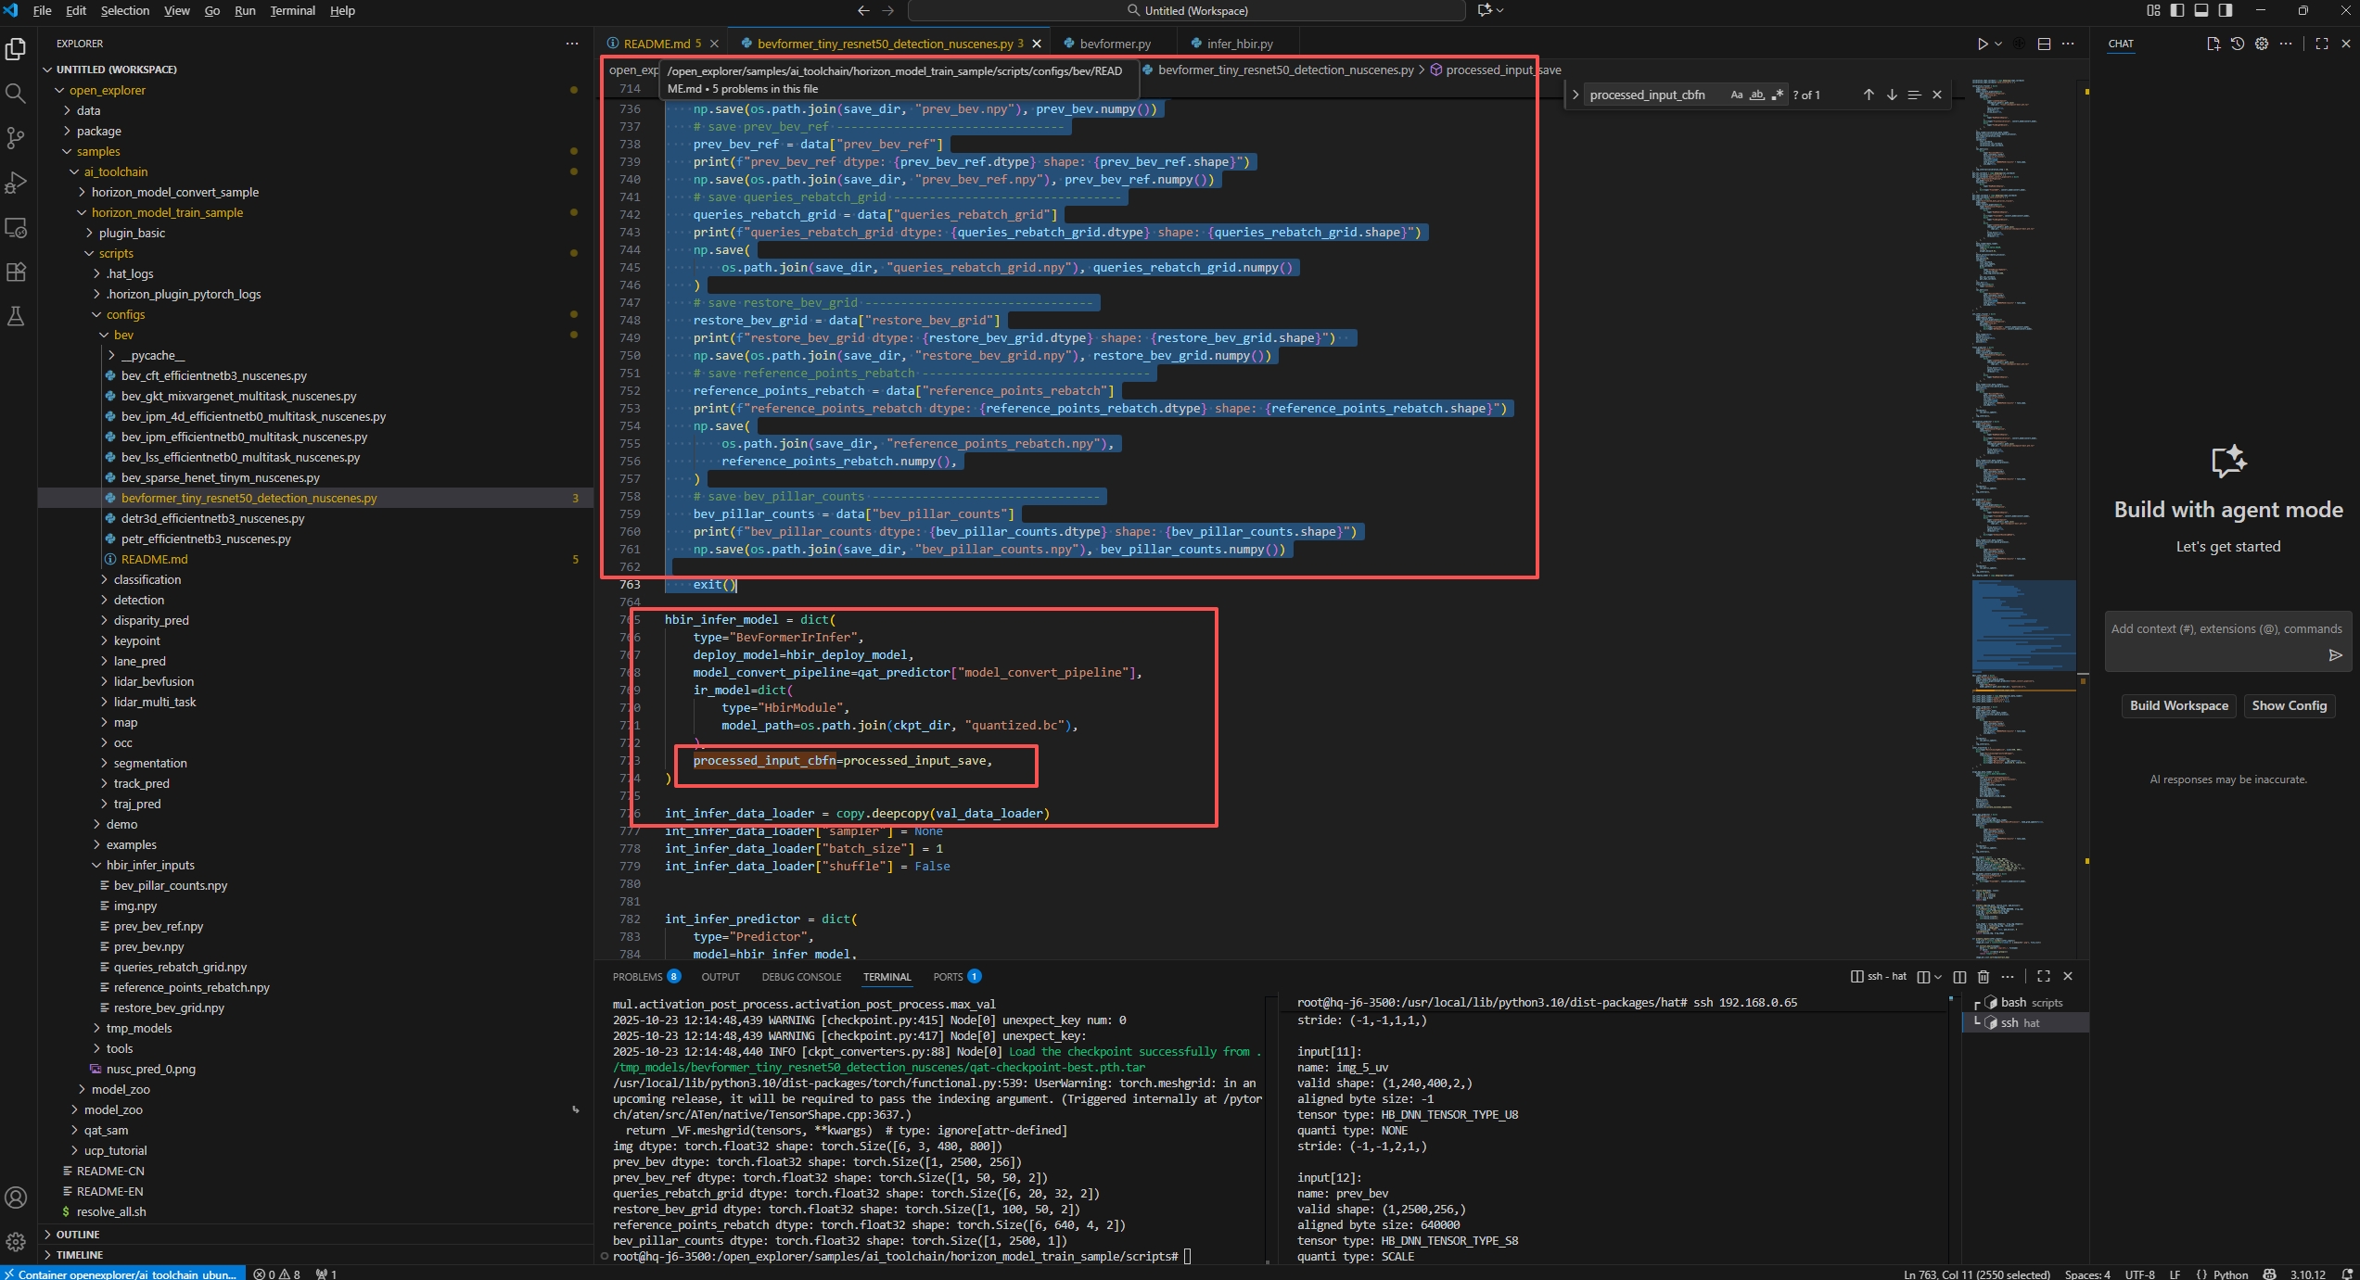2360x1280 pixels.
Task: Open the Search view in activity bar
Action: click(x=16, y=93)
